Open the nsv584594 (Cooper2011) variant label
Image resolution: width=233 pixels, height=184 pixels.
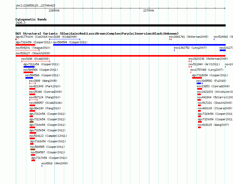(x=70, y=42)
